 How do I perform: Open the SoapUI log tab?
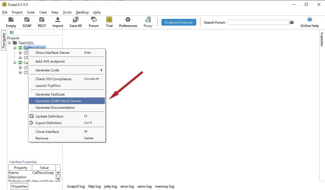76,186
